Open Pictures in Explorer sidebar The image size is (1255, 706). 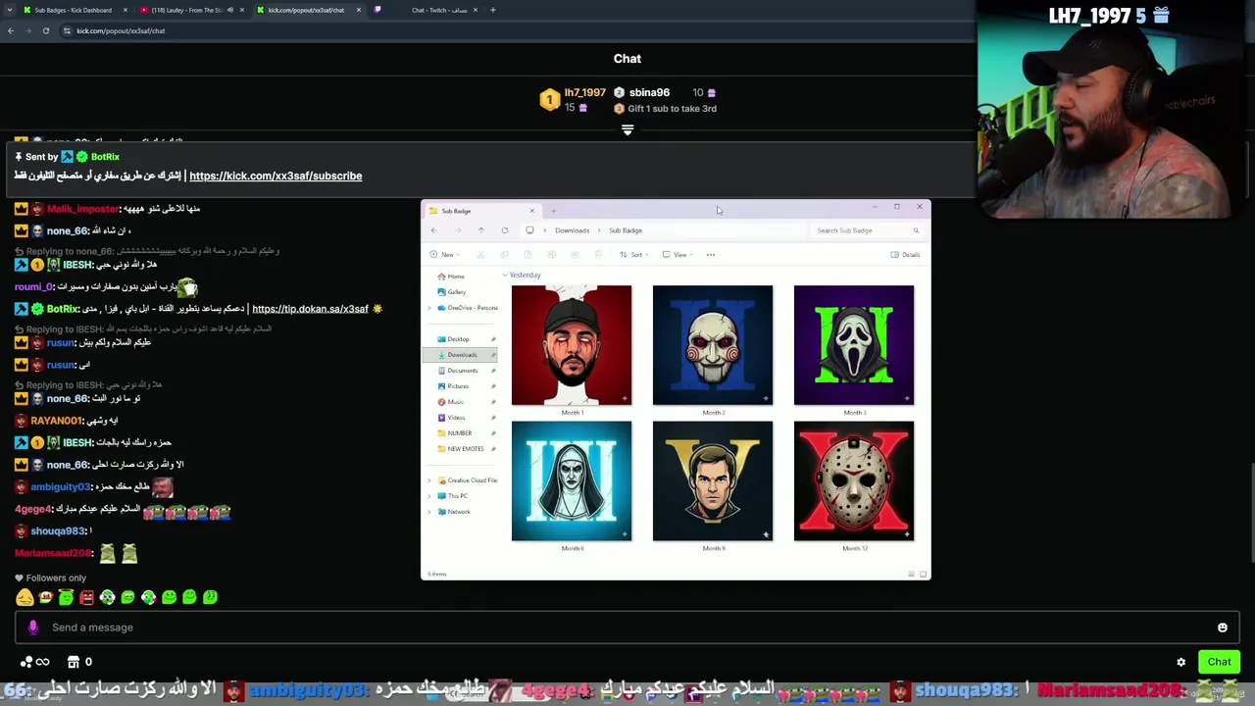[458, 386]
